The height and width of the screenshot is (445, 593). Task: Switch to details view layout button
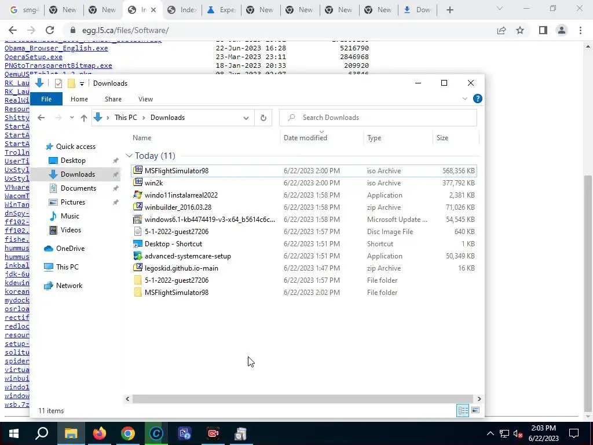pos(463,411)
